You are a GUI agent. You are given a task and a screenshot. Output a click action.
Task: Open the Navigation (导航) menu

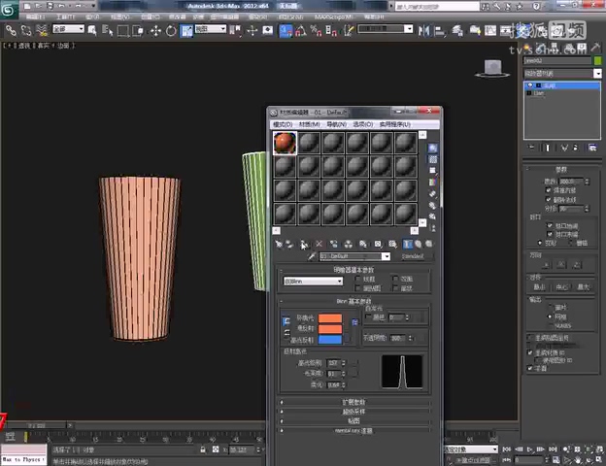click(x=336, y=124)
